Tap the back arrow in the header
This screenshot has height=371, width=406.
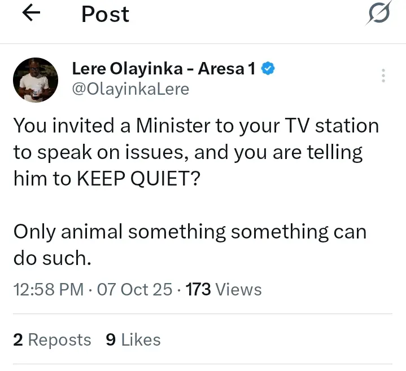(x=31, y=14)
